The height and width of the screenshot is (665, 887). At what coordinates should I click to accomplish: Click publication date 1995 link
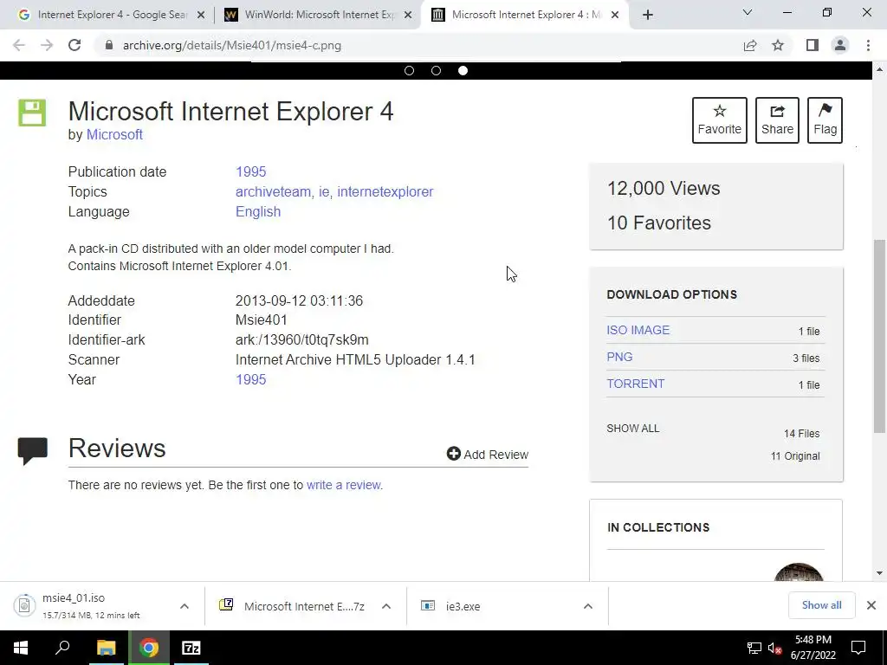250,172
